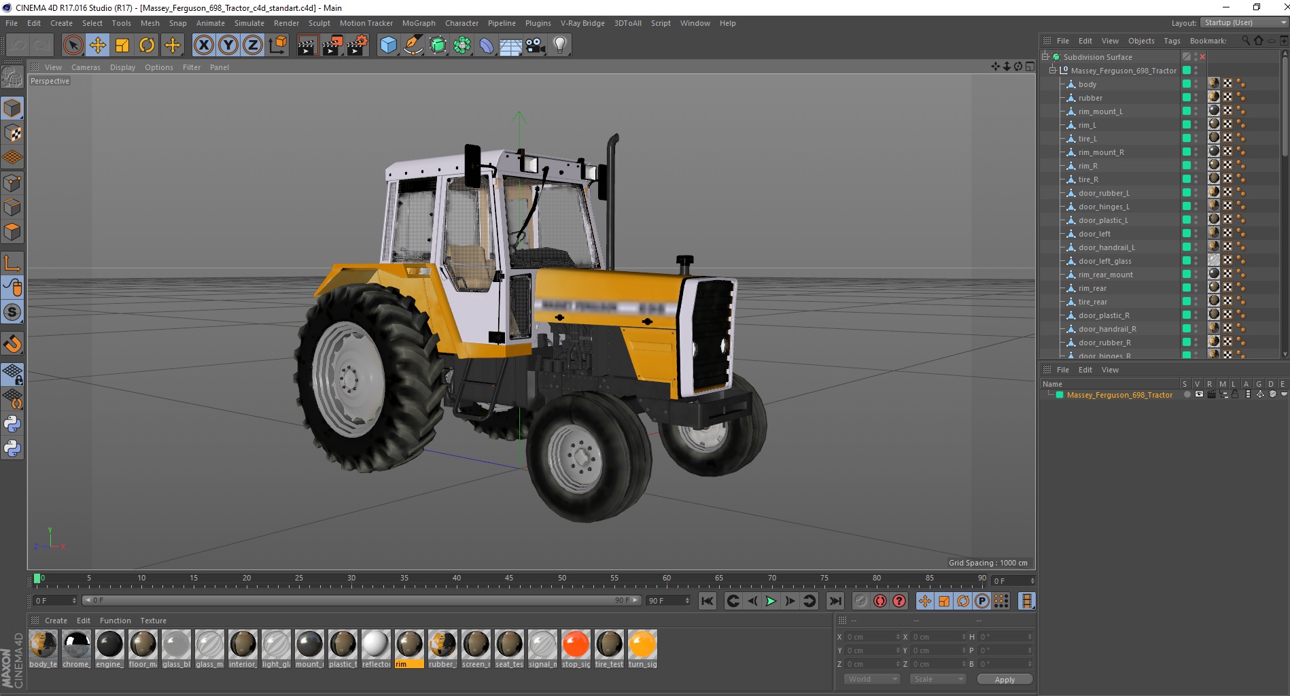Screen dimensions: 1290x696
Task: Switch to Points mode
Action: pyautogui.click(x=12, y=183)
